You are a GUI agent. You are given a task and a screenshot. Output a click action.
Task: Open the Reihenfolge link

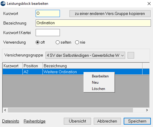[34, 121]
